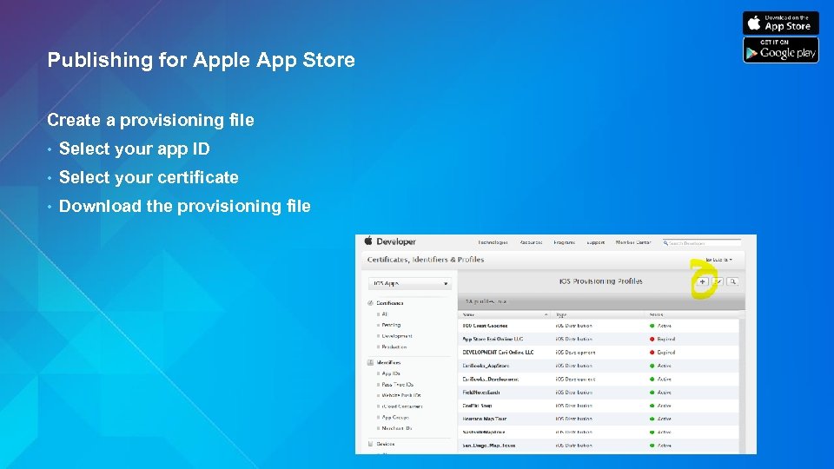
Task: Select the EsriBooks_AppStore profile row
Action: pyautogui.click(x=599, y=366)
